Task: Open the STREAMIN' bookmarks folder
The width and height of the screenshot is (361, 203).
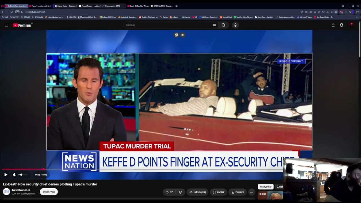Action: coord(38,17)
